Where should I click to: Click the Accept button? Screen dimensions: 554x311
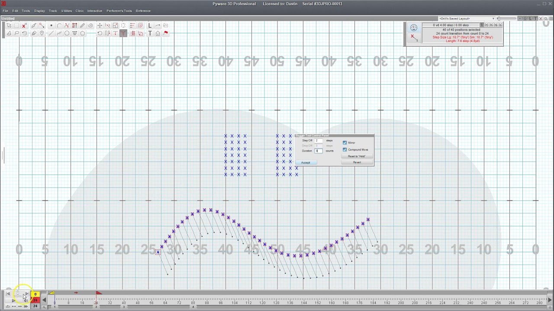coord(306,162)
